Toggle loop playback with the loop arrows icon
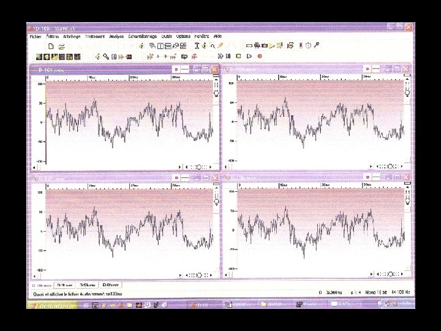441x331 pixels. tap(184, 56)
